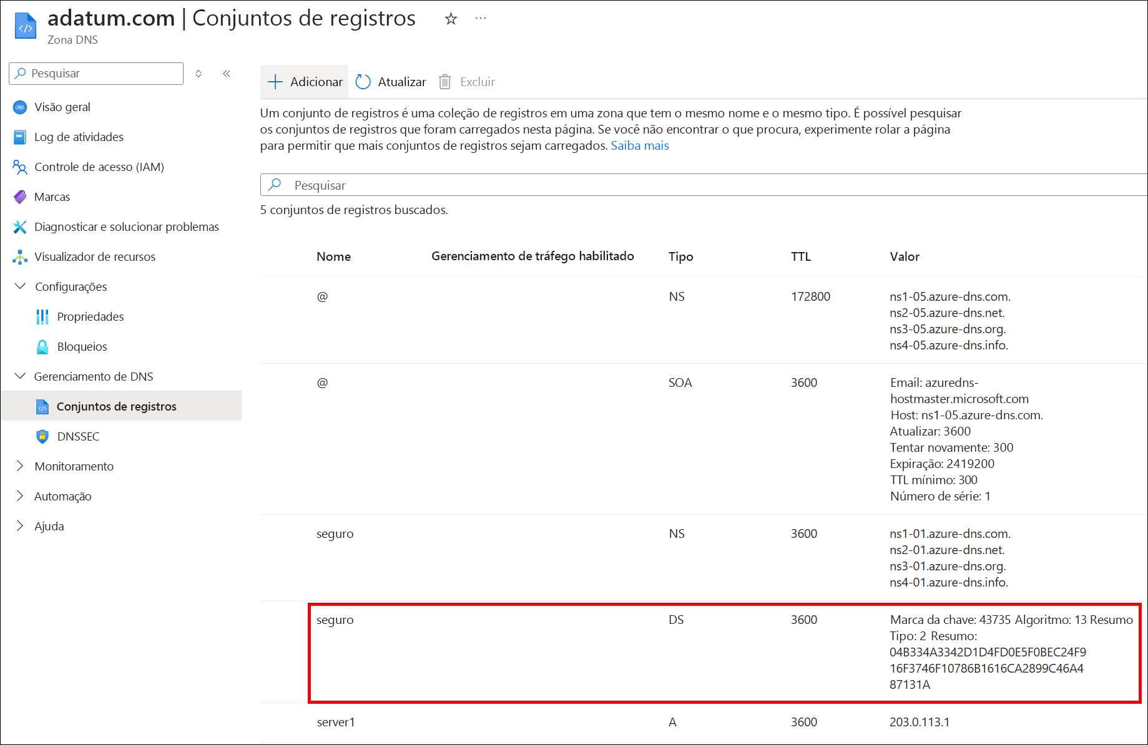This screenshot has height=745, width=1148.
Task: Click the SOA type cell
Action: 680,383
